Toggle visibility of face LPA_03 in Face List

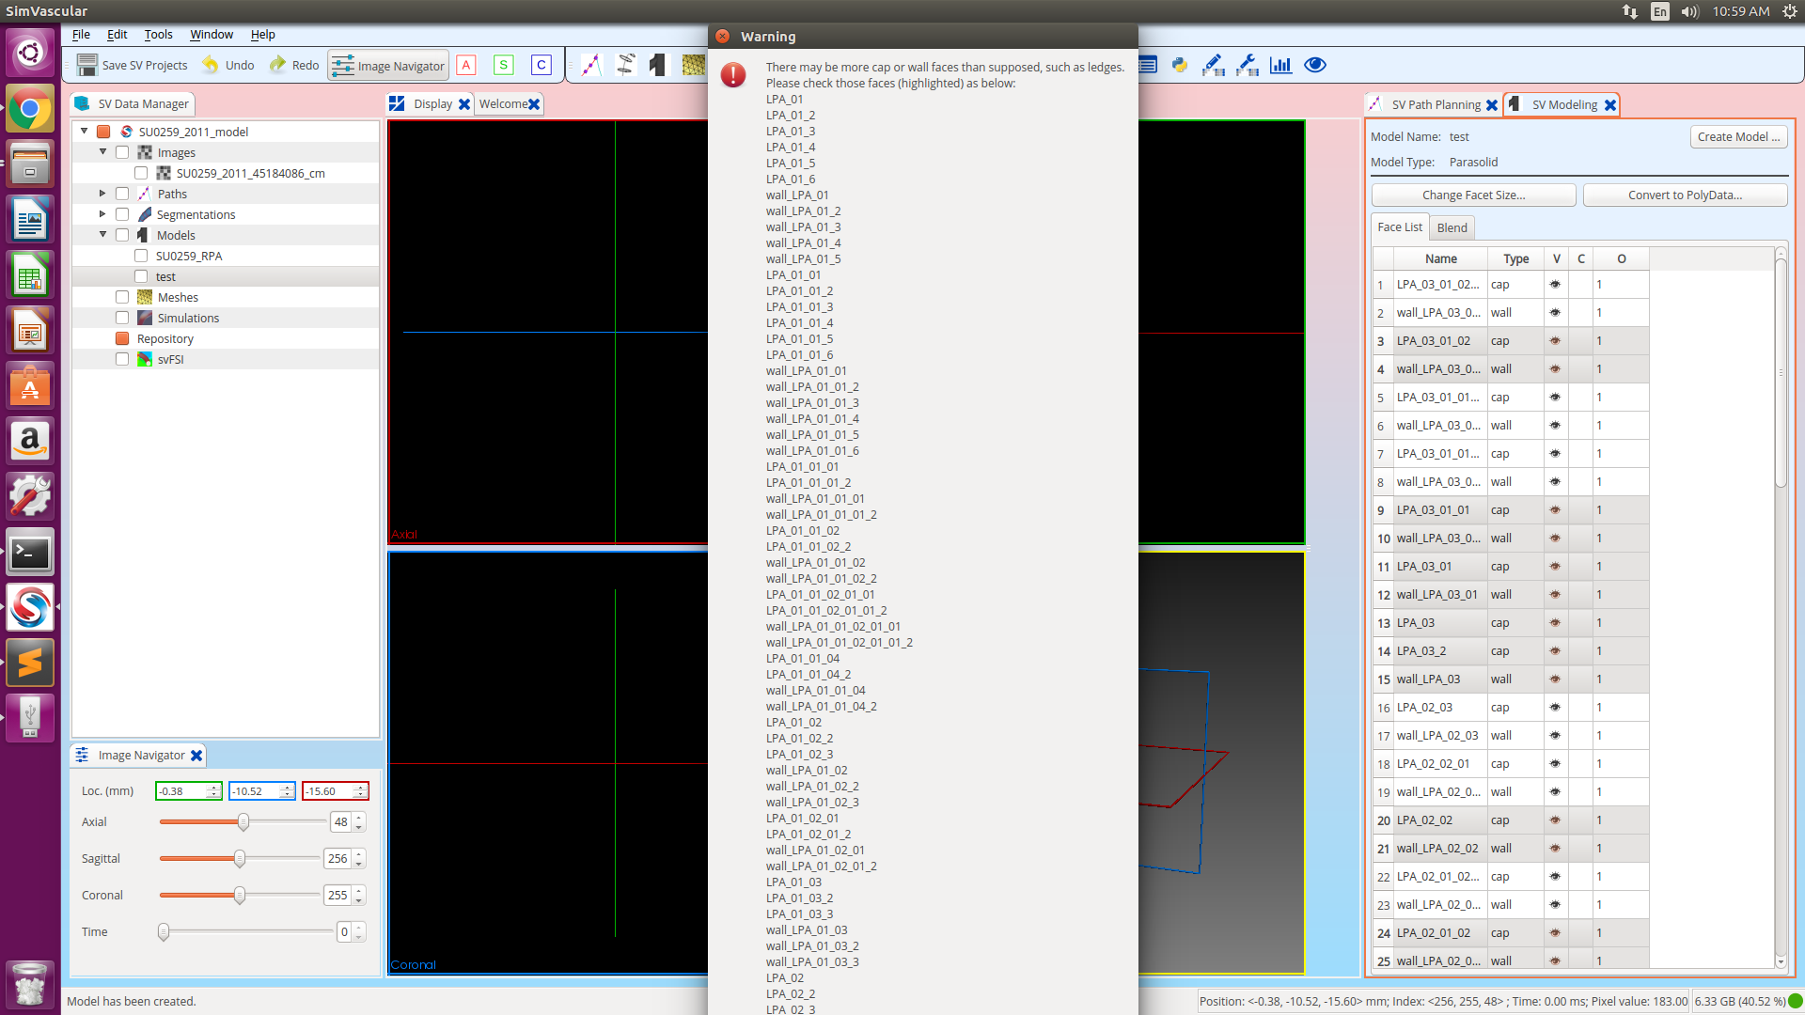(x=1555, y=622)
